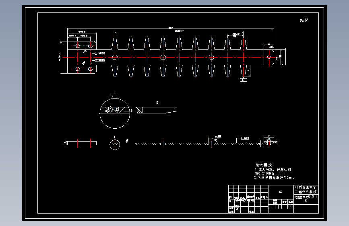Click the small detail circle on side view
This screenshot has width=349, height=226.
point(115,145)
